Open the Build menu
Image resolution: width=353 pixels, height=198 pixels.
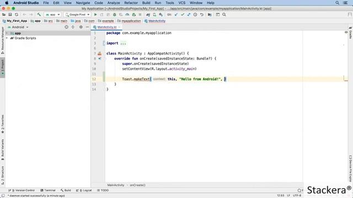[146, 3]
